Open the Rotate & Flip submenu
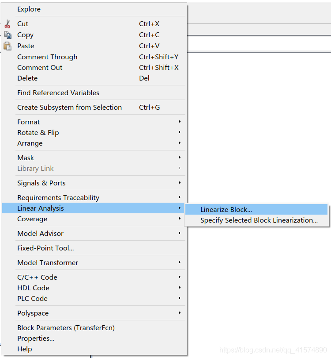This screenshot has width=331, height=358. point(94,133)
